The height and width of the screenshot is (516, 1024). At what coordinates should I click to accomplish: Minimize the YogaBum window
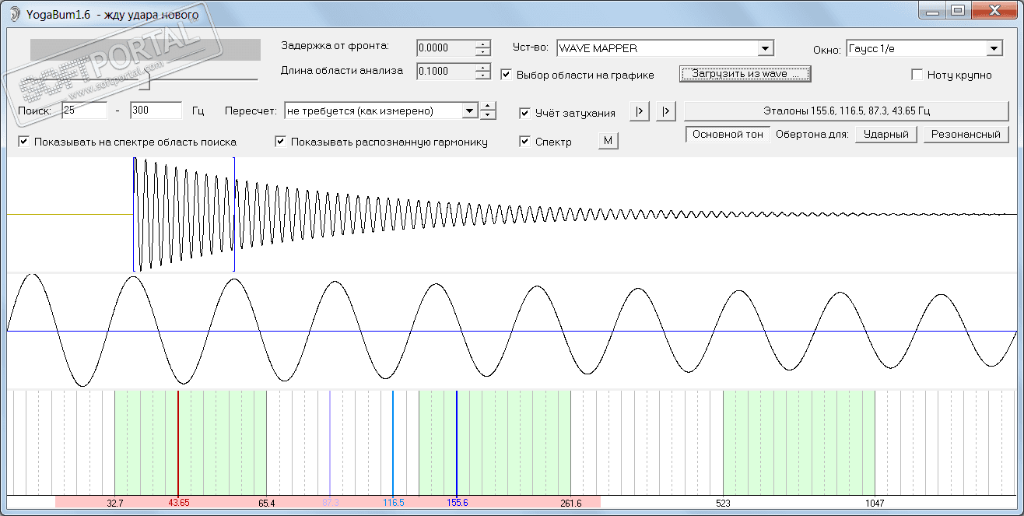coord(933,10)
